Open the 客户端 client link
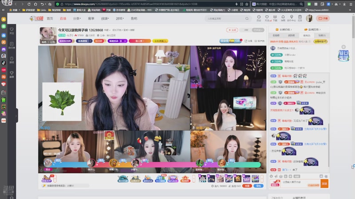The height and width of the screenshot is (199, 355). coord(260,41)
